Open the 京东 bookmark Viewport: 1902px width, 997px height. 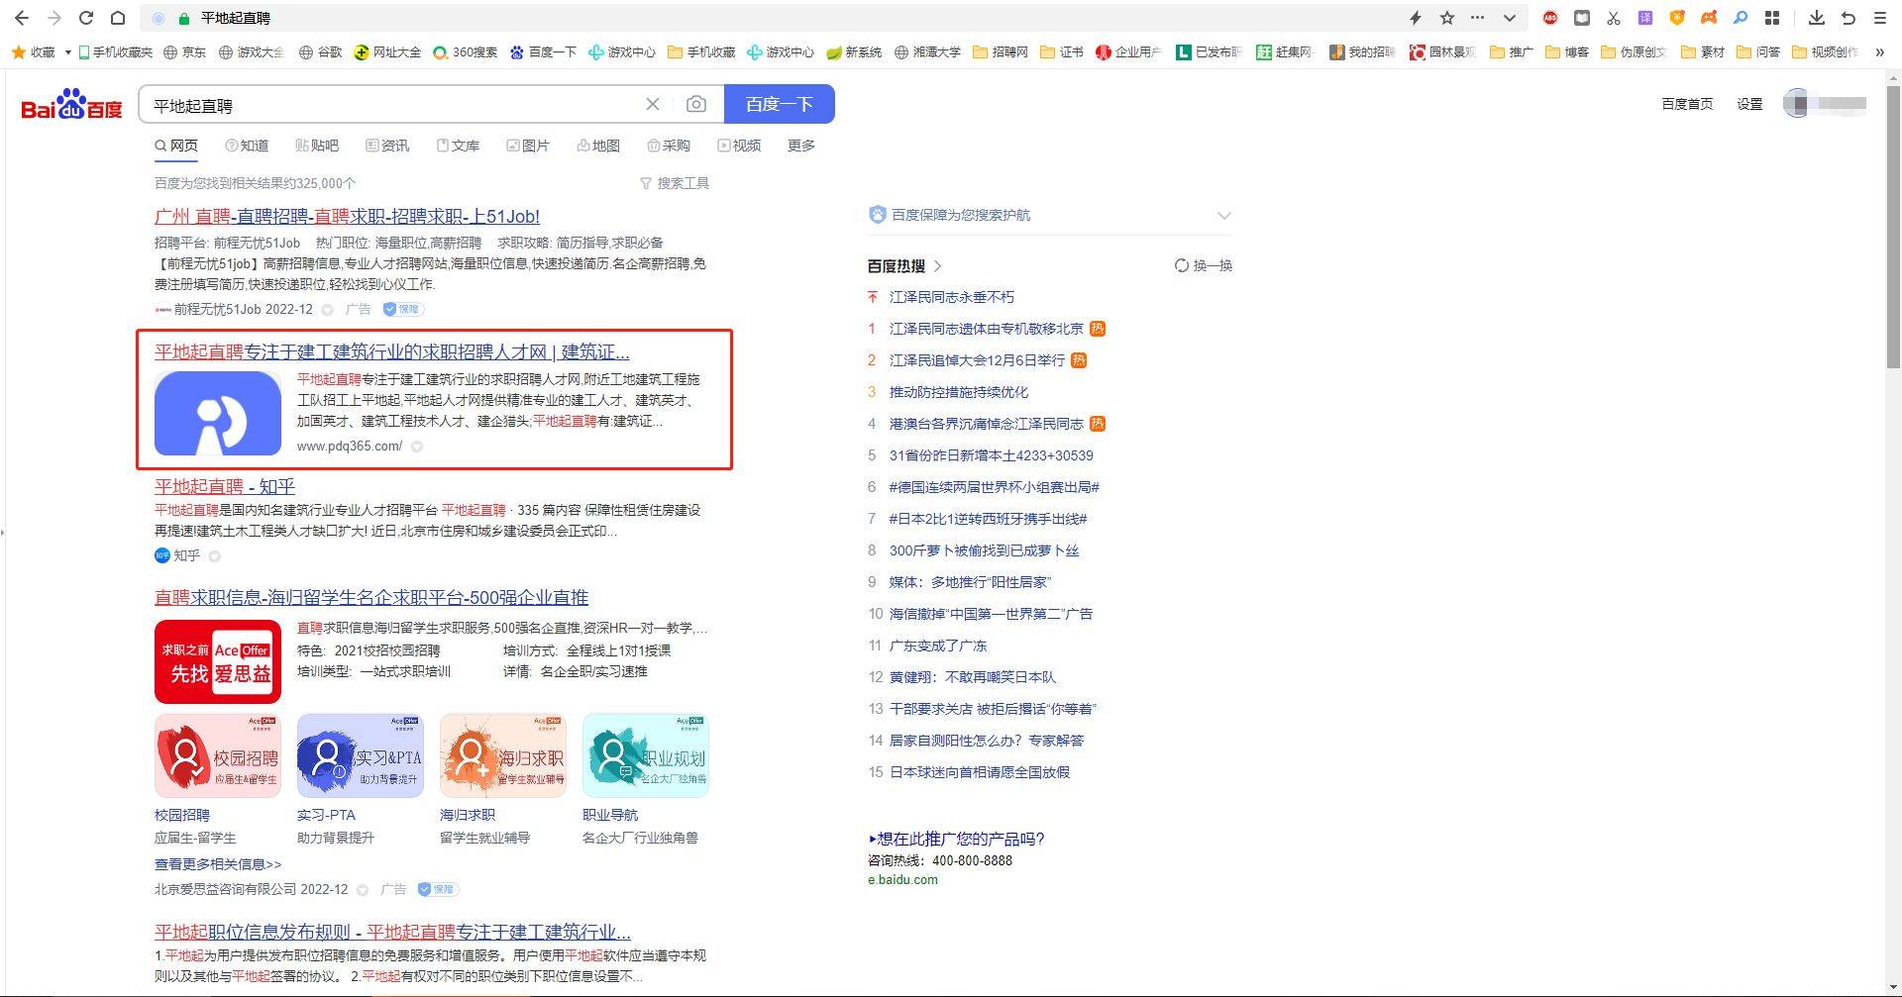click(x=185, y=51)
